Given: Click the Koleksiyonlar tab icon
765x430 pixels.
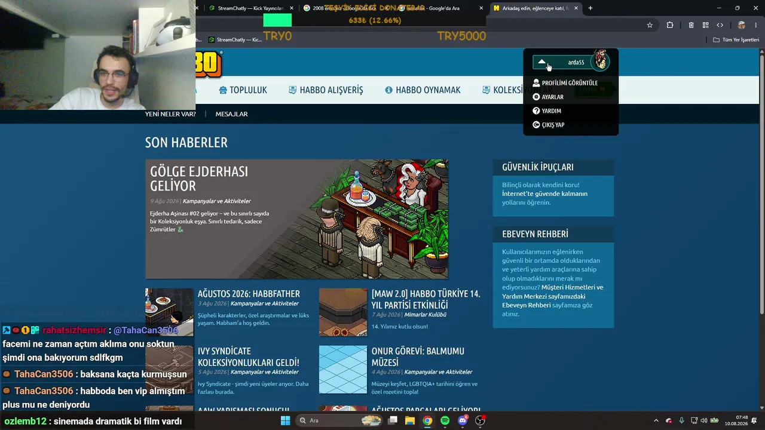Looking at the screenshot, I should coord(486,90).
